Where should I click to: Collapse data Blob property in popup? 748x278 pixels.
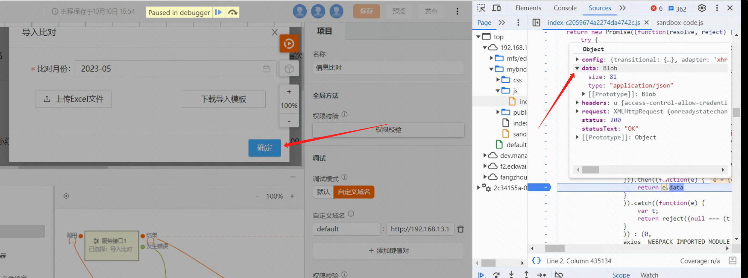[x=577, y=68]
